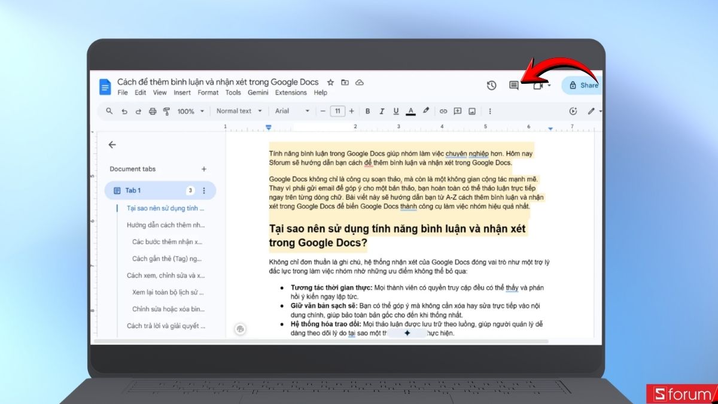The width and height of the screenshot is (718, 404).
Task: Select Tab 1
Action: pyautogui.click(x=160, y=190)
